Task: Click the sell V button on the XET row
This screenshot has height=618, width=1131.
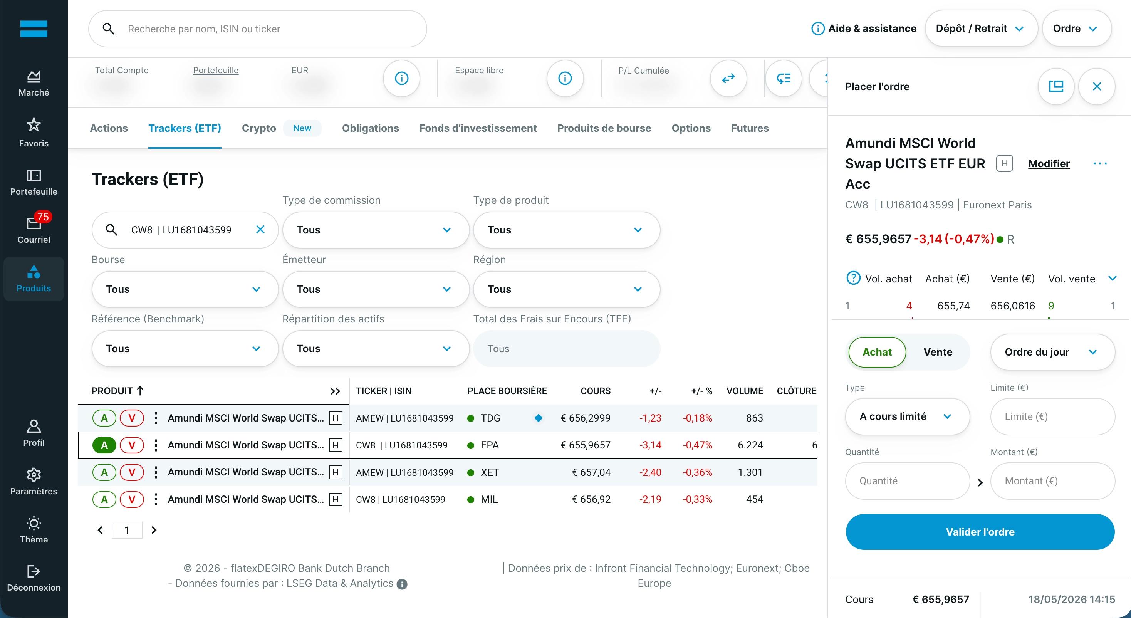Action: coord(132,472)
